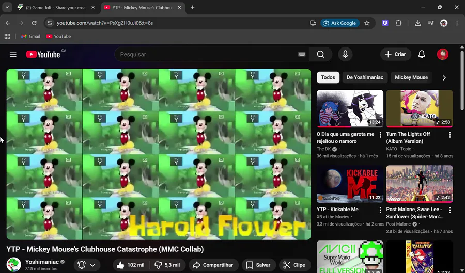
Task: Open title O Dia que uma garota me rejeitou
Action: pyautogui.click(x=346, y=138)
